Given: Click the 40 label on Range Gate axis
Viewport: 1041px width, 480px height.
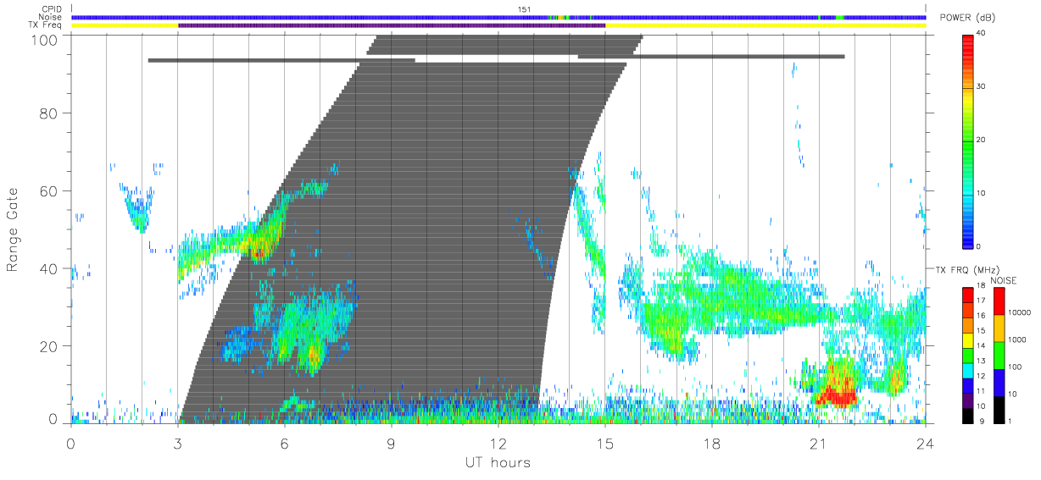Looking at the screenshot, I should tap(50, 269).
